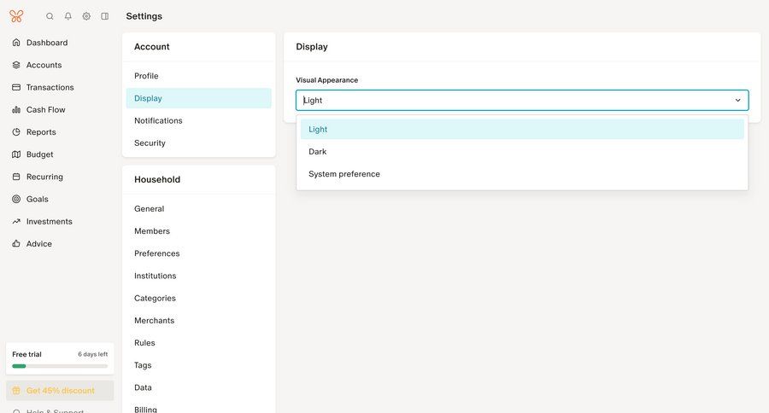Screen dimensions: 769x413
Task: Click the Settings page title
Action: click(x=144, y=16)
